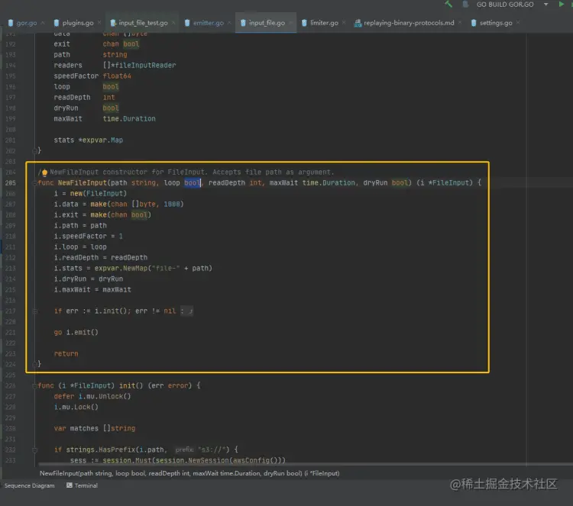Open the input_file_test.go tab

144,23
